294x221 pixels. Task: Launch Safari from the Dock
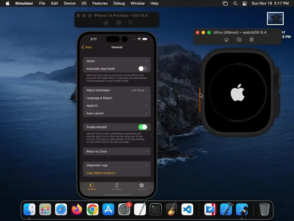coord(61,209)
